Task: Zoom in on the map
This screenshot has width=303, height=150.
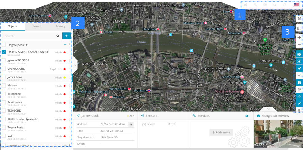Action: click(x=299, y=38)
